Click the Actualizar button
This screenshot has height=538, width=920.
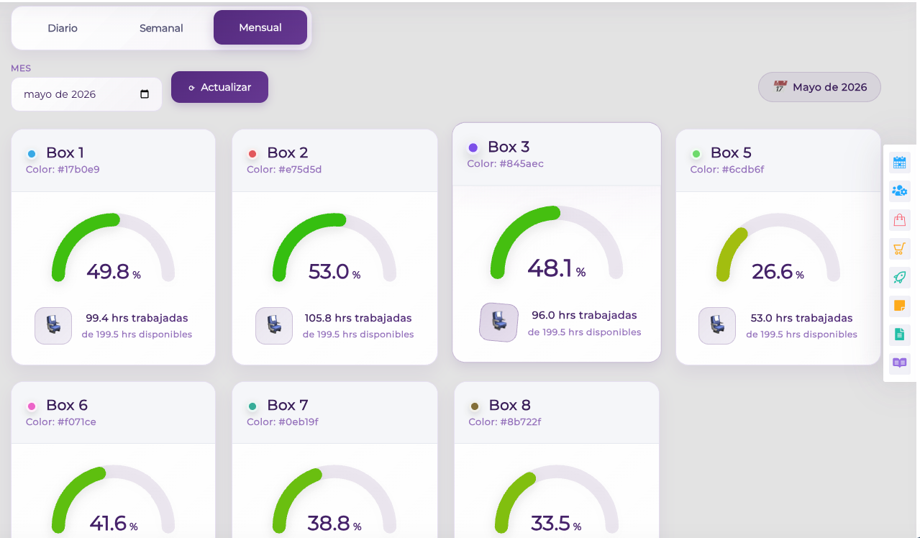(219, 87)
